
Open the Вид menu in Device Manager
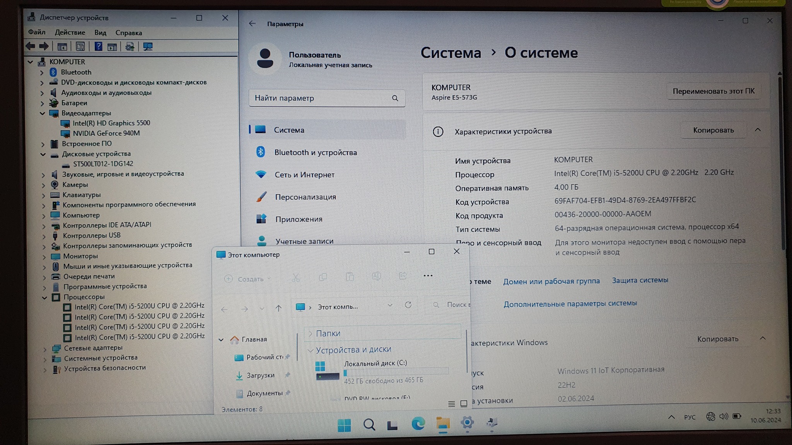click(100, 33)
